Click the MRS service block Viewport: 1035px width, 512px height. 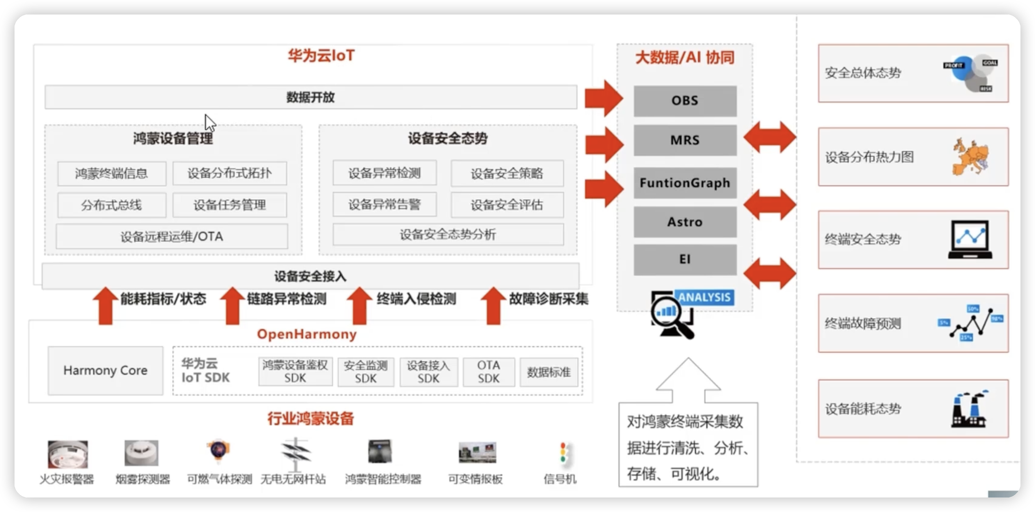pyautogui.click(x=685, y=140)
